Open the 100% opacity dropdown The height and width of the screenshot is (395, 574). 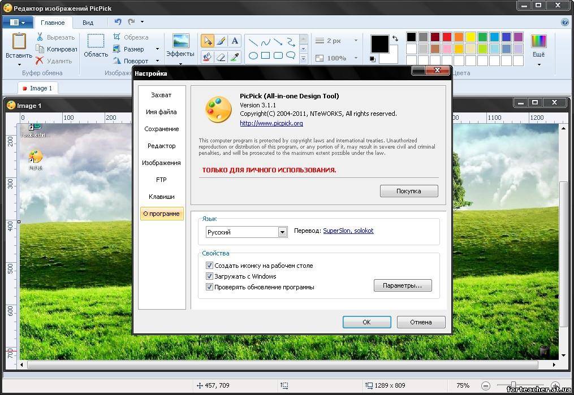click(356, 58)
